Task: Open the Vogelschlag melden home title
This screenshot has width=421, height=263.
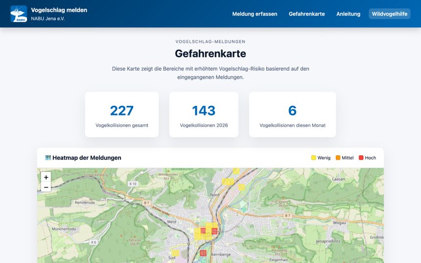Action: click(x=59, y=10)
